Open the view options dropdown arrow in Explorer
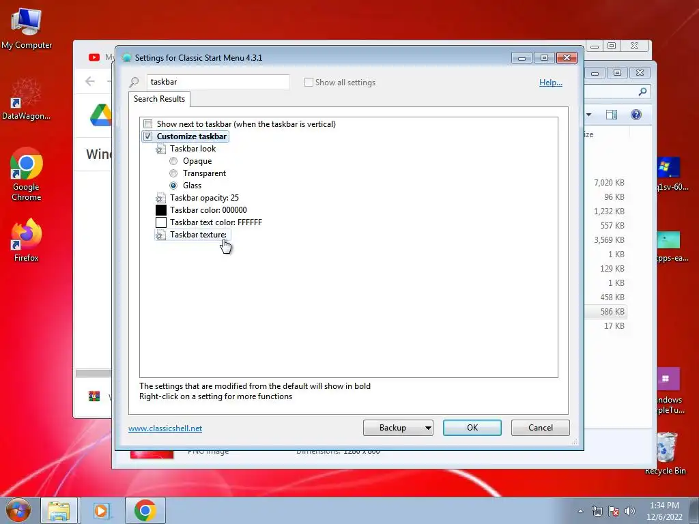 coord(589,115)
